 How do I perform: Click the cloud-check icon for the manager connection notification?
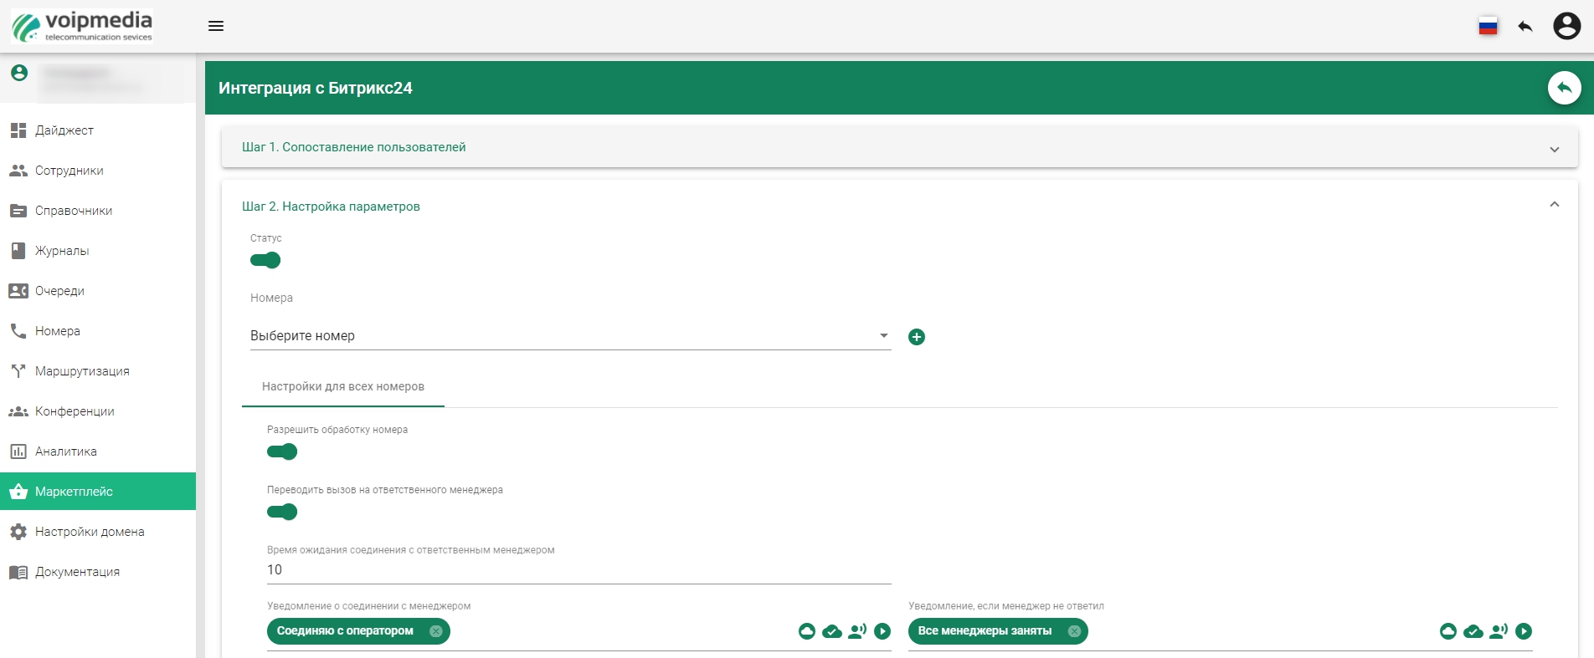[832, 631]
